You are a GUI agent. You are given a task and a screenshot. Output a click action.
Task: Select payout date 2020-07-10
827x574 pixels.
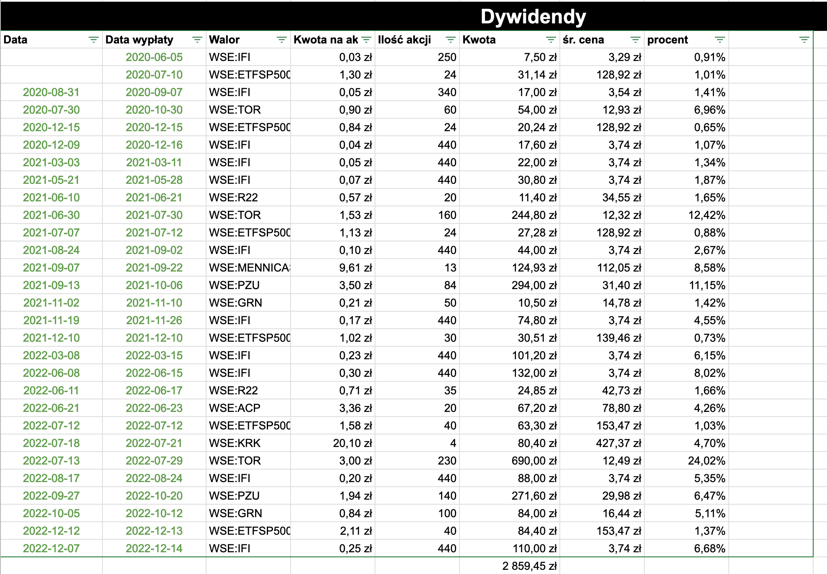[x=154, y=75]
